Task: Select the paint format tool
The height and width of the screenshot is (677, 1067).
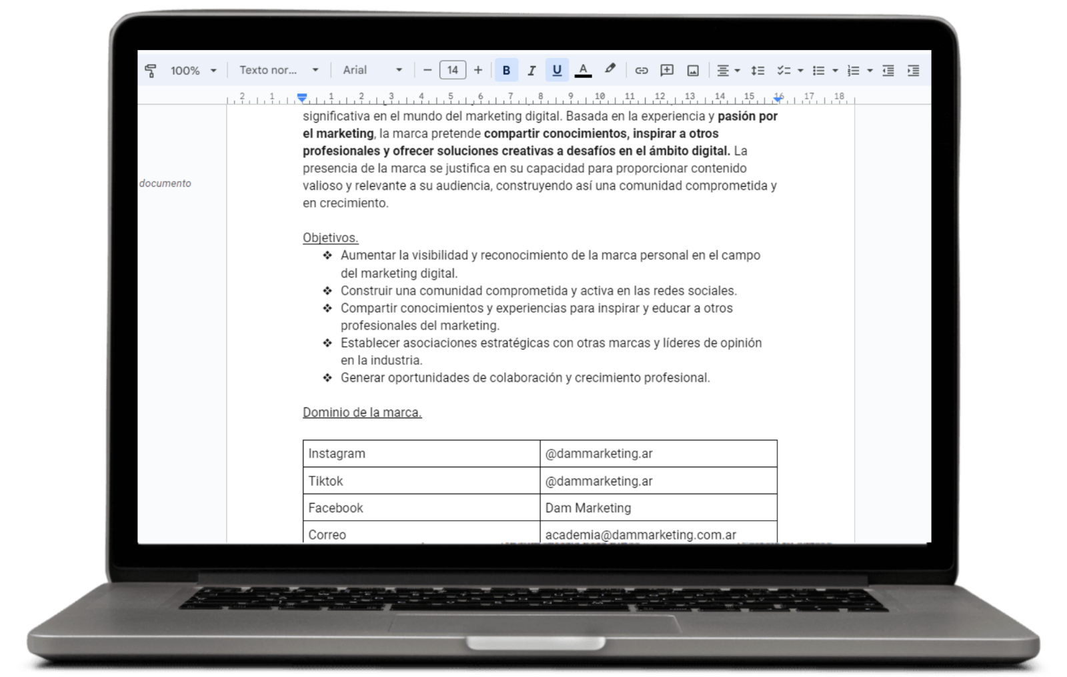Action: point(151,70)
